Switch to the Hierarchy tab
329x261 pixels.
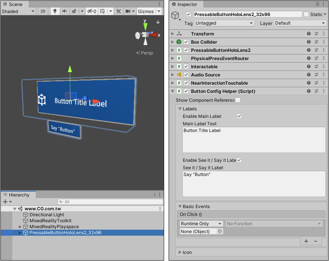click(x=18, y=195)
